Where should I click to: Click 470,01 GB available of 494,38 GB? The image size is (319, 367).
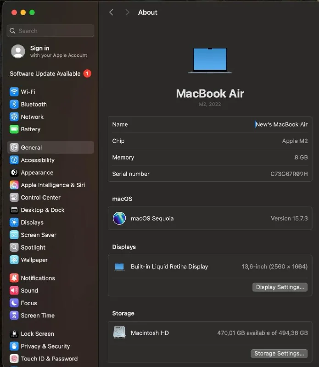pyautogui.click(x=263, y=333)
